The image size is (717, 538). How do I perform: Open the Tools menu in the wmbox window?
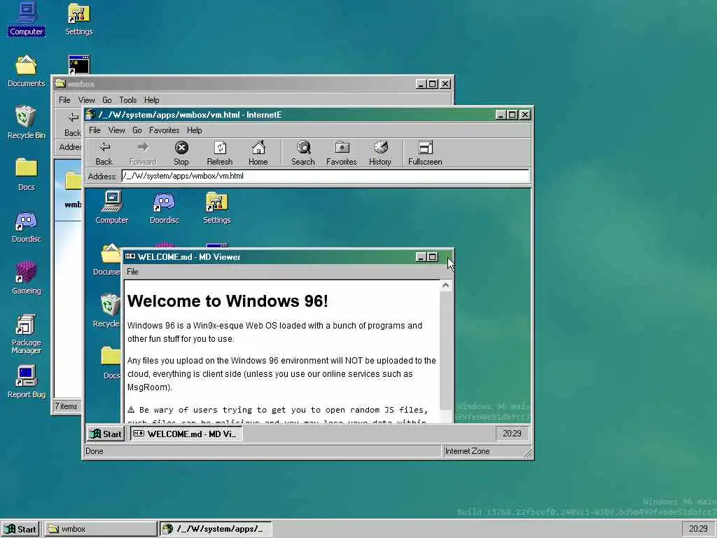(x=128, y=100)
